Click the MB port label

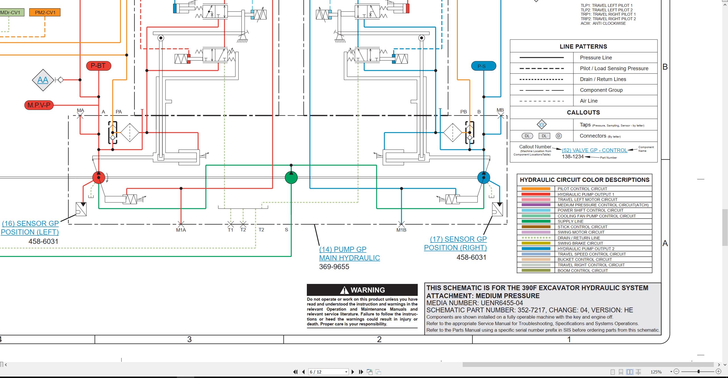500,110
